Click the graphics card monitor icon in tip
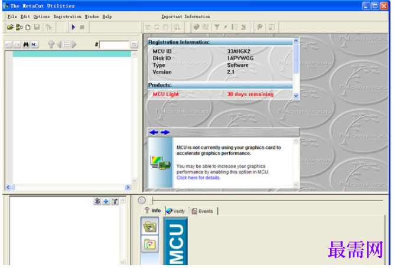The image size is (394, 268). (x=161, y=162)
